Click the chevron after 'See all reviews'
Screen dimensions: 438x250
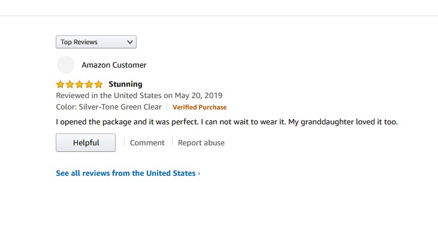199,173
